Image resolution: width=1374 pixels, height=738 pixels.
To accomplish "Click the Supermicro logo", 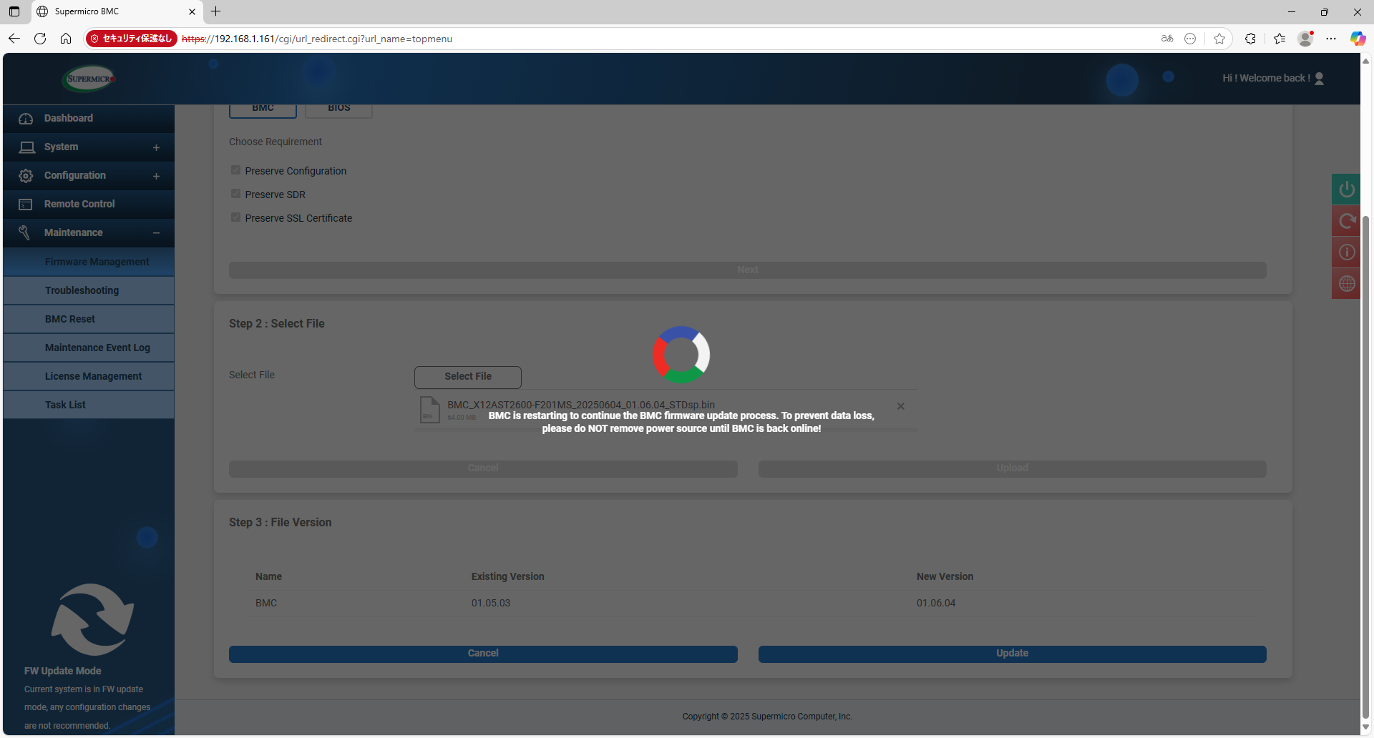I will (89, 79).
